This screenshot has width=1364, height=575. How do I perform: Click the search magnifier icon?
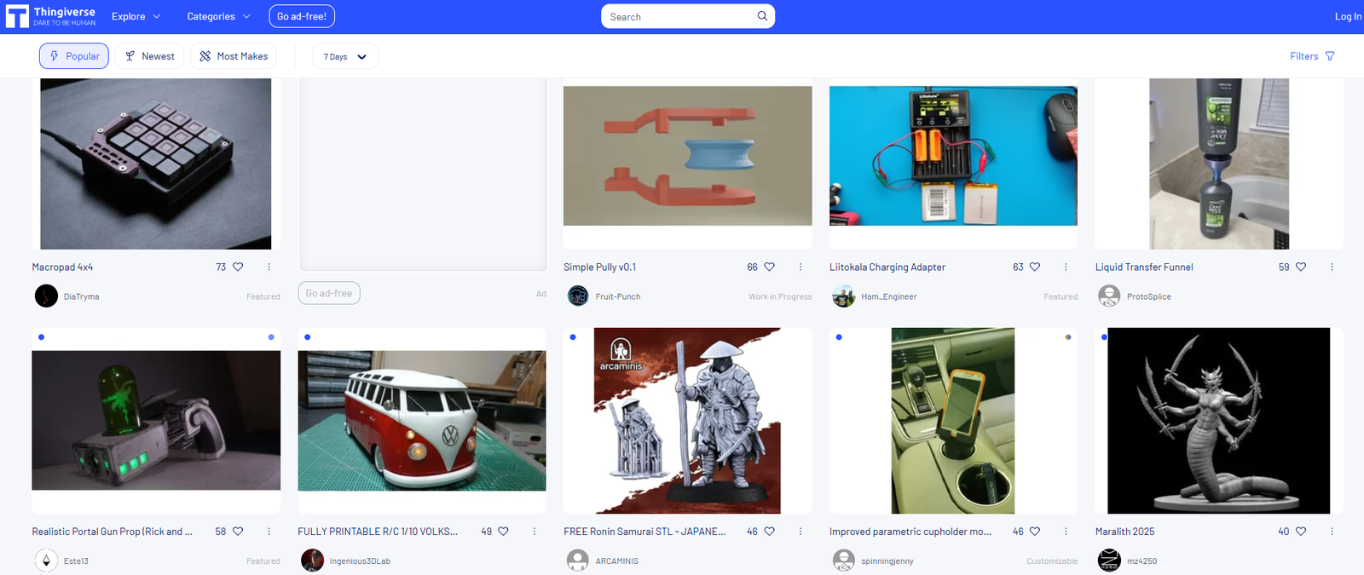pos(762,16)
